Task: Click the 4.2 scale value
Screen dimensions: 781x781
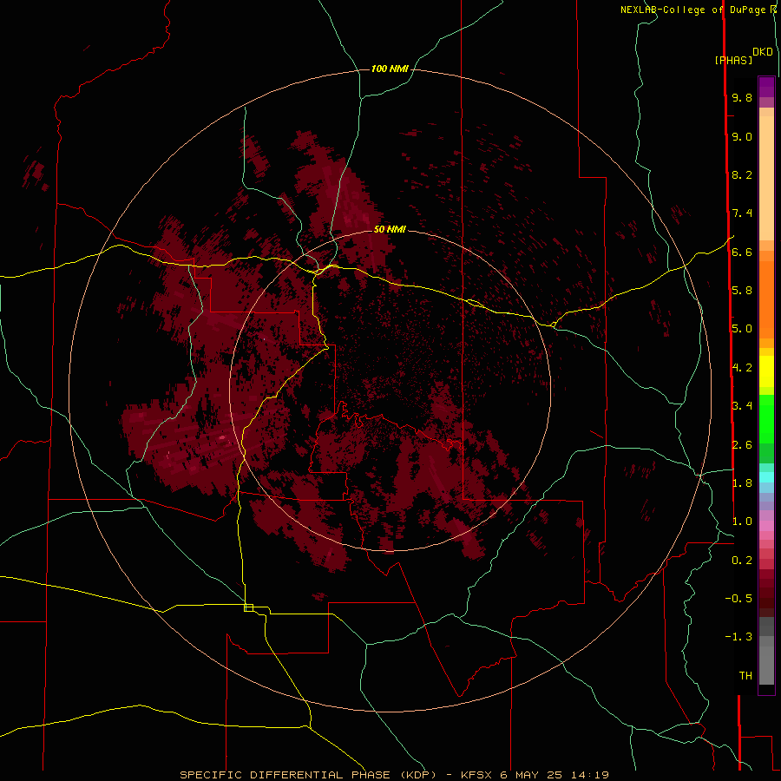Action: (x=742, y=368)
